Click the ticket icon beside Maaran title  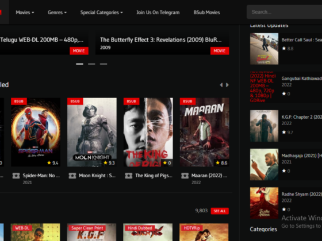(185, 176)
